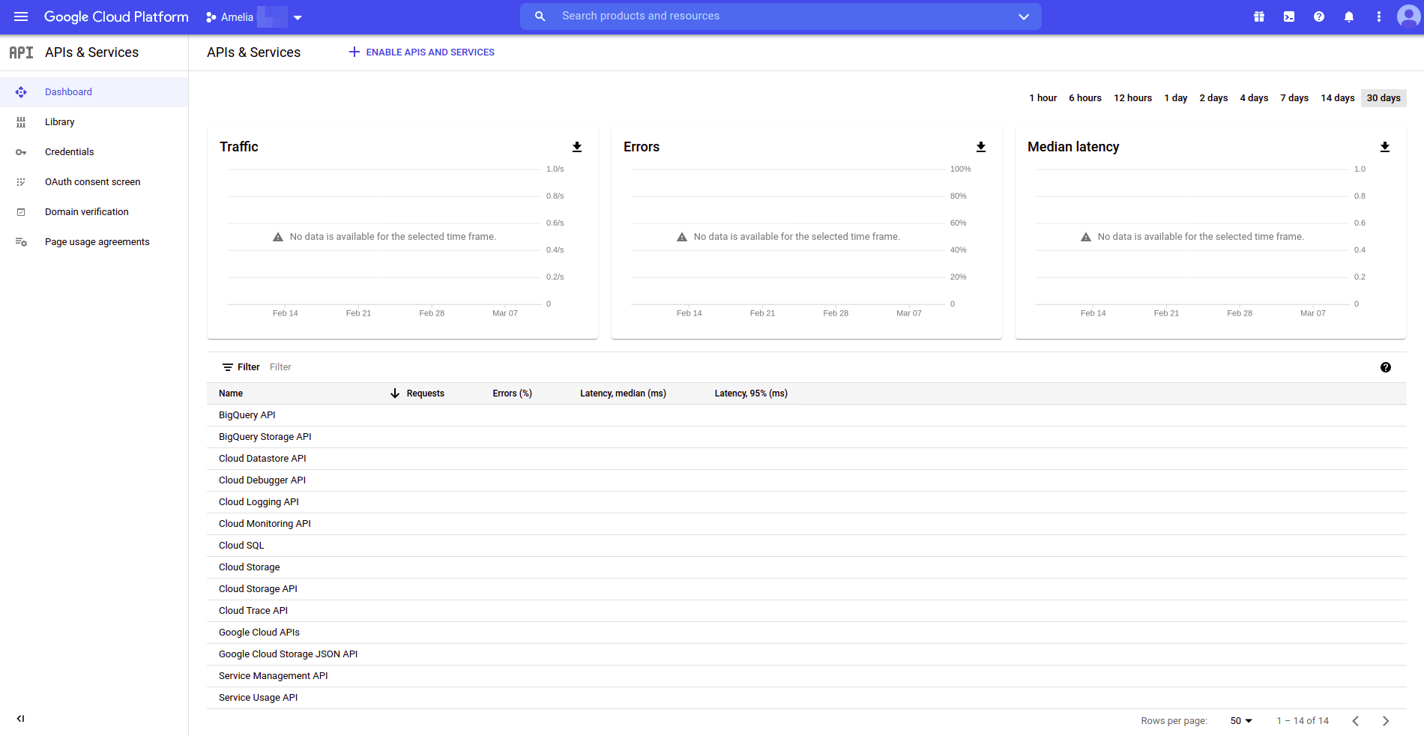Open the main navigation hamburger menu
This screenshot has height=736, width=1424.
coord(21,16)
